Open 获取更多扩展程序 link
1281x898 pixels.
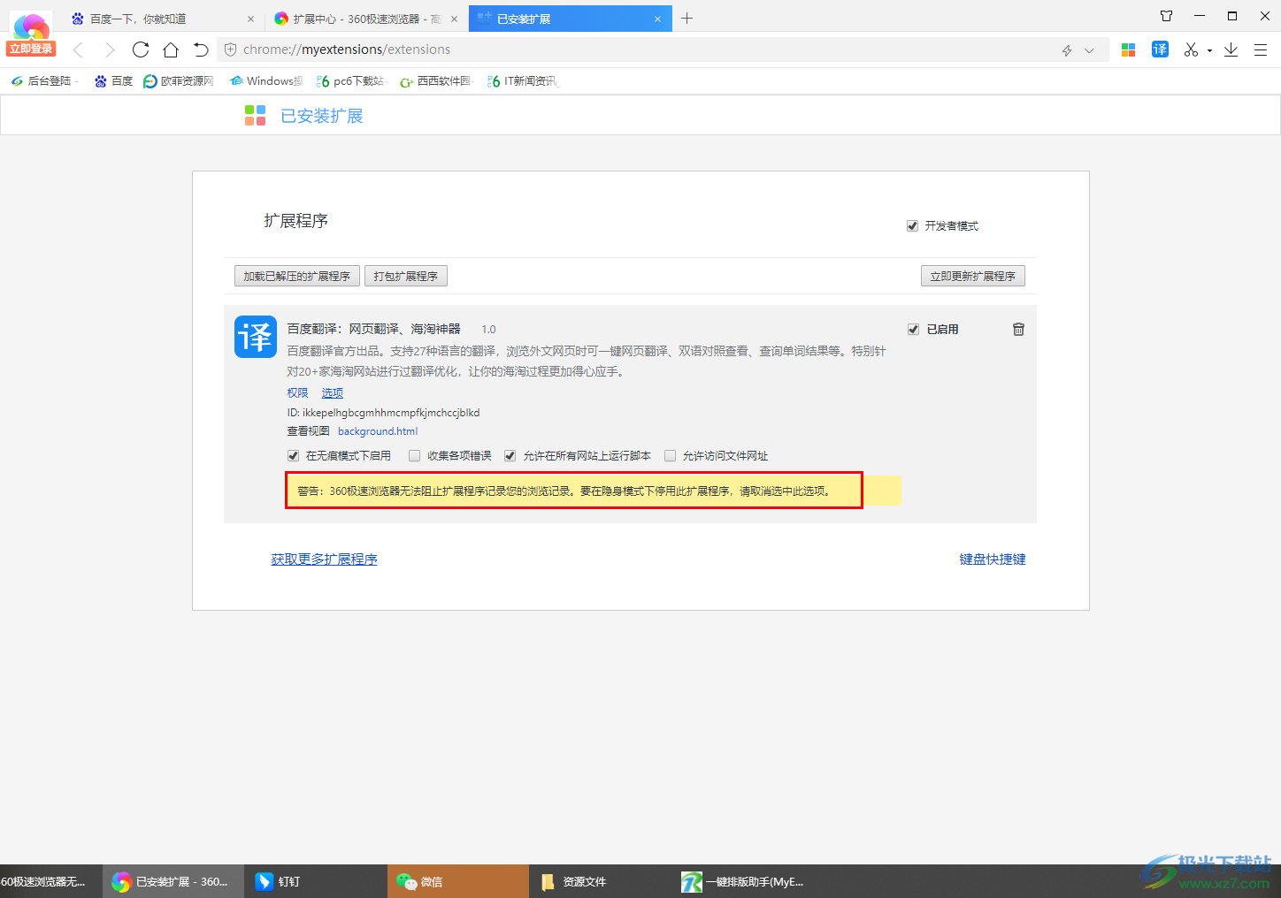tap(324, 559)
